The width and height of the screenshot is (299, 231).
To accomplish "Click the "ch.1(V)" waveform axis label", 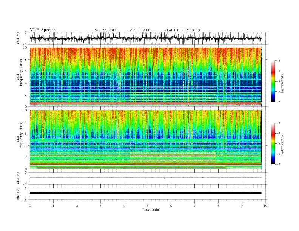I will 18,38.
